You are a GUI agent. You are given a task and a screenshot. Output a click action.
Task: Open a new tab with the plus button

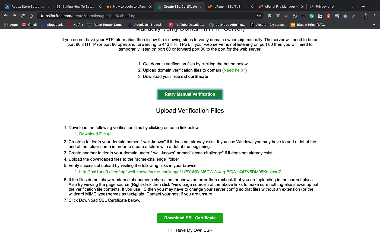click(x=363, y=7)
